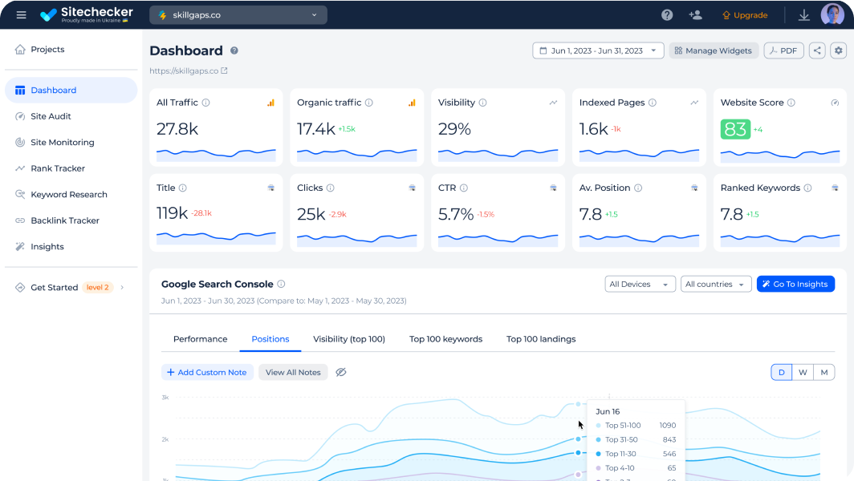Click the Website Score gauge icon

tap(835, 103)
